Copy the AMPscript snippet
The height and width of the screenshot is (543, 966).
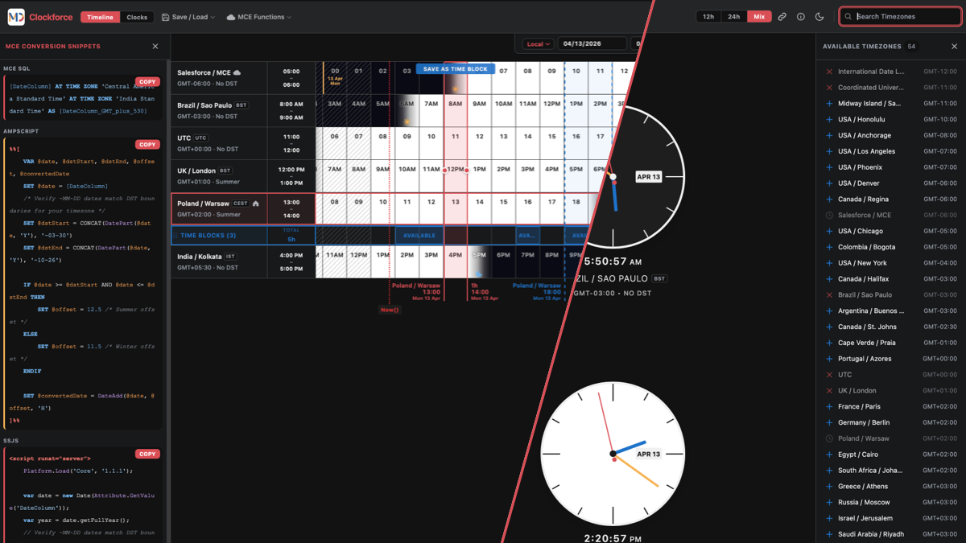click(x=147, y=145)
